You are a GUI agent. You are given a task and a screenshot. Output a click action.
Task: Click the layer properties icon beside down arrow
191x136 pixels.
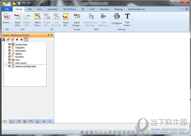click(x=26, y=39)
